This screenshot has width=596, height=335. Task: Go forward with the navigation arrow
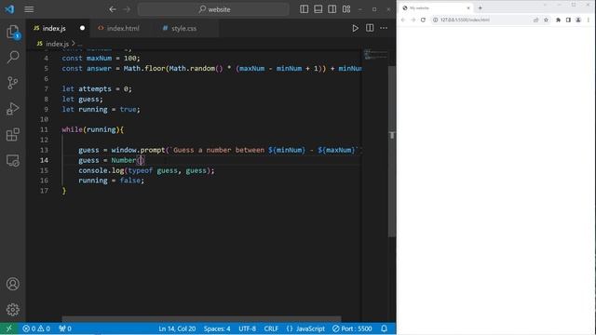click(127, 9)
